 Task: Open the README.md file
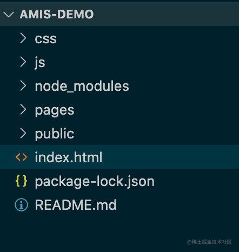(76, 205)
